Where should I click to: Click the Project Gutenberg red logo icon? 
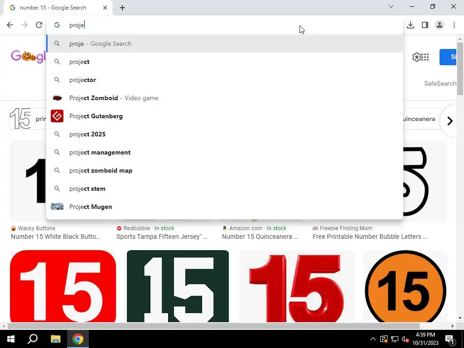57,116
